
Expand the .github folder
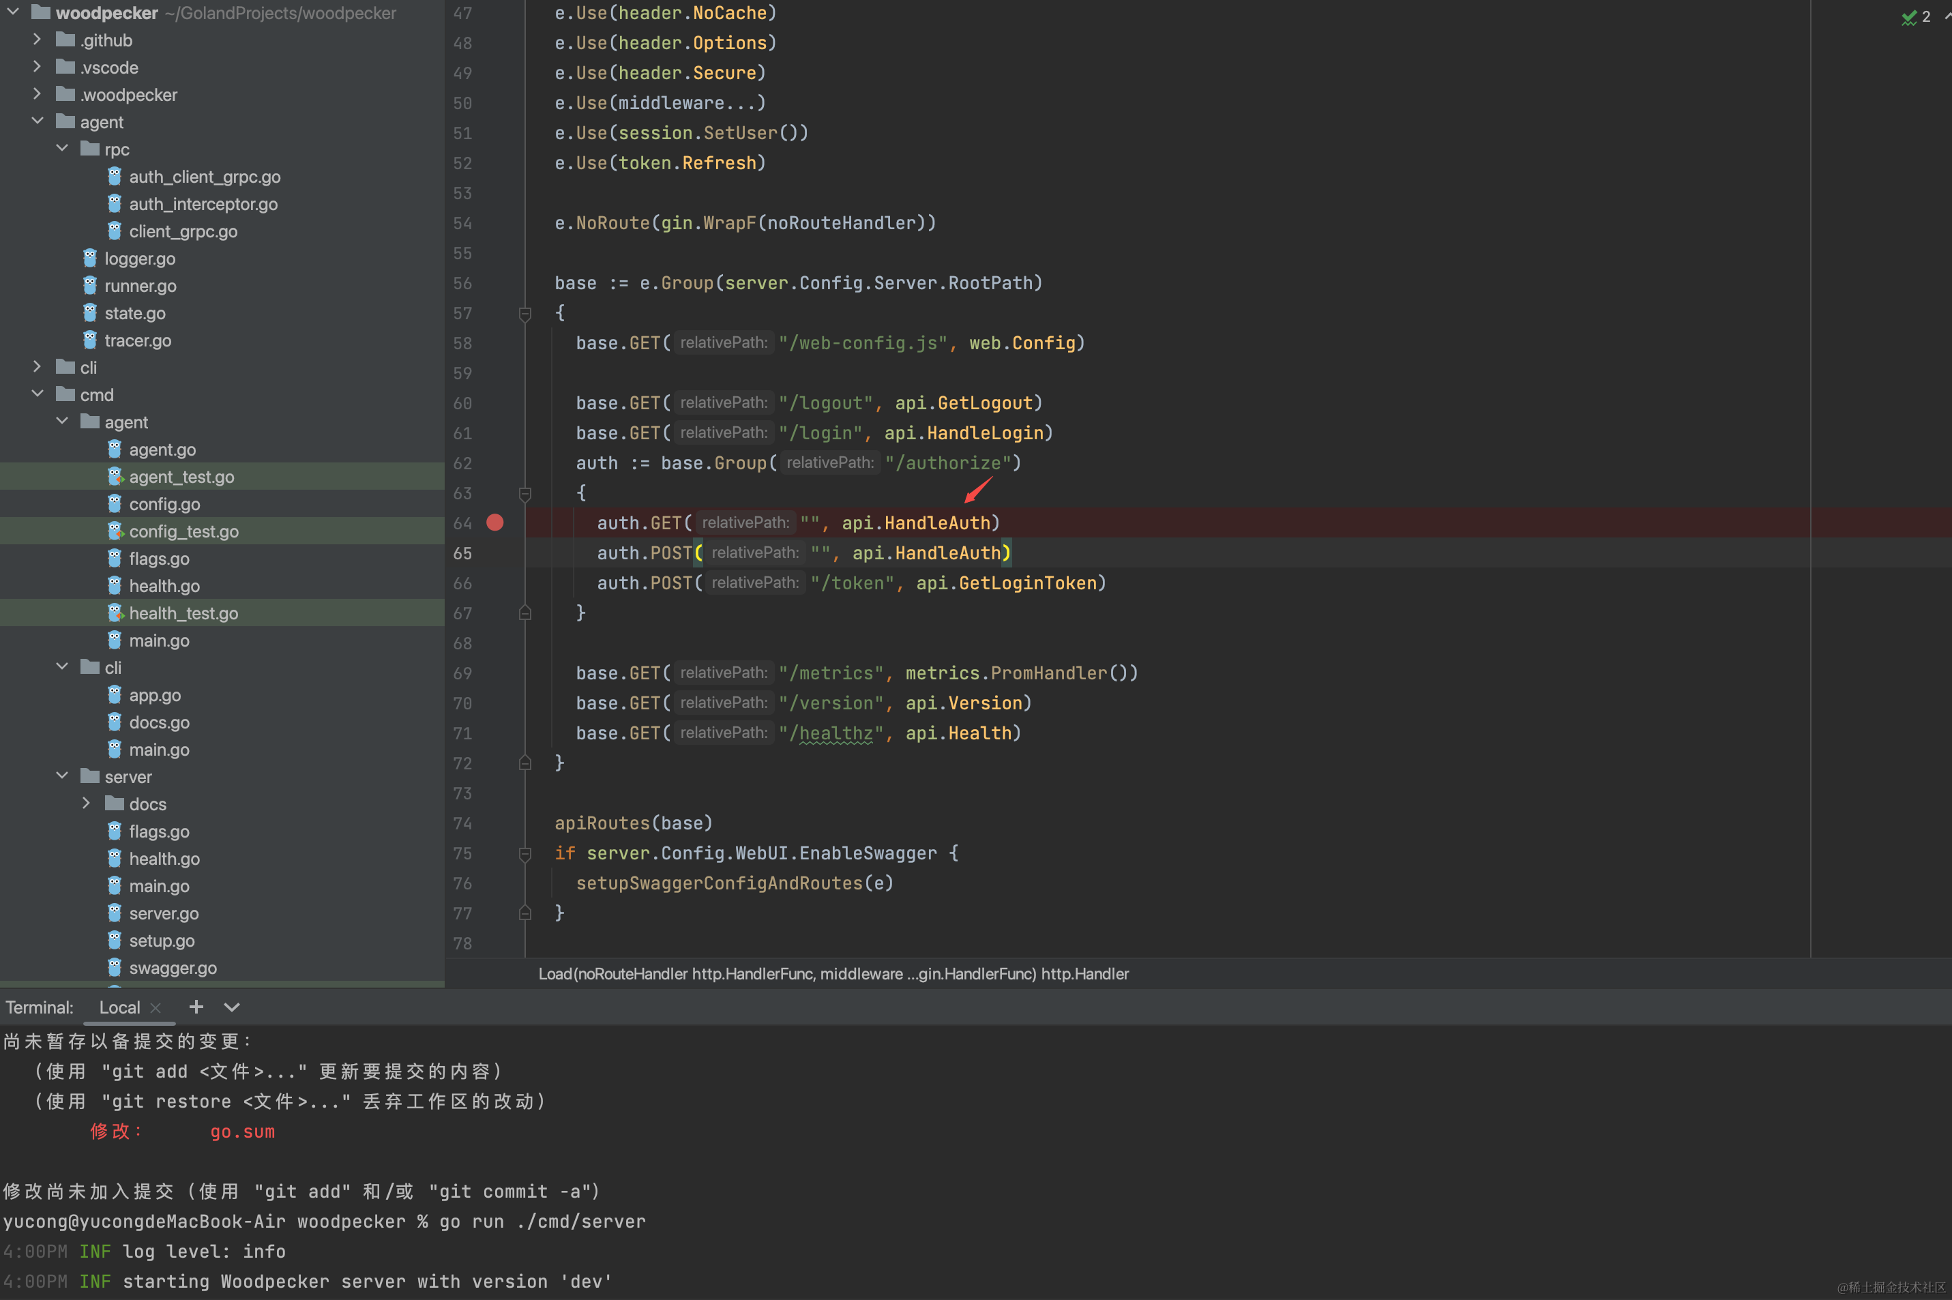(x=38, y=39)
